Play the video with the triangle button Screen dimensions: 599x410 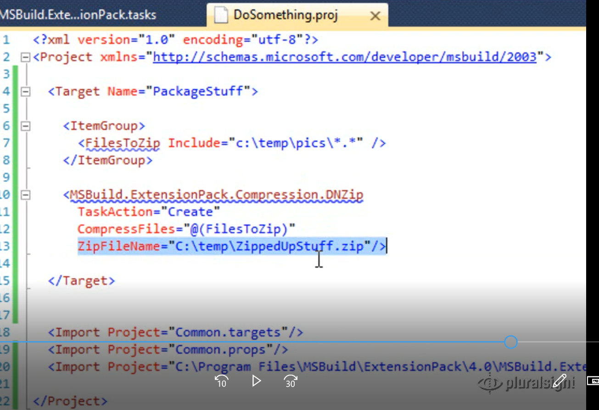[x=256, y=381]
